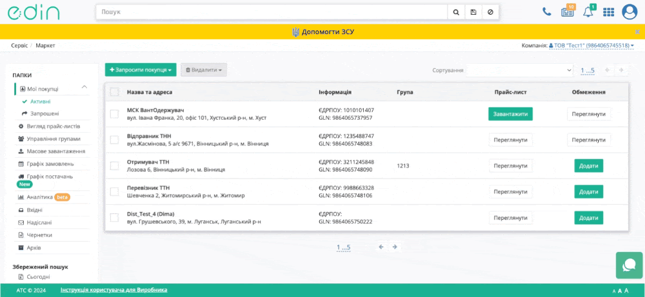Screen dimensions: 645x297
Task: Open the apps grid menu
Action: coord(608,12)
